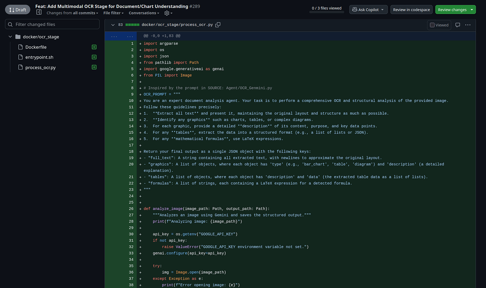Toggle the file tree sidebar icon
The width and height of the screenshot is (486, 288).
click(39, 12)
